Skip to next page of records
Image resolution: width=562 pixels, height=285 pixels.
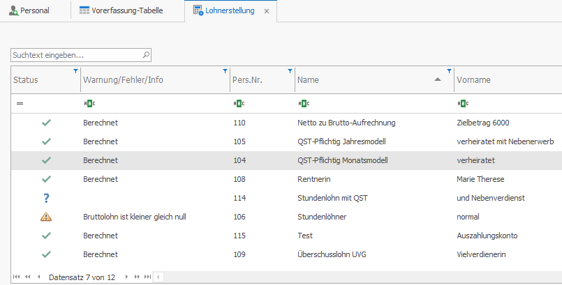pyautogui.click(x=137, y=277)
